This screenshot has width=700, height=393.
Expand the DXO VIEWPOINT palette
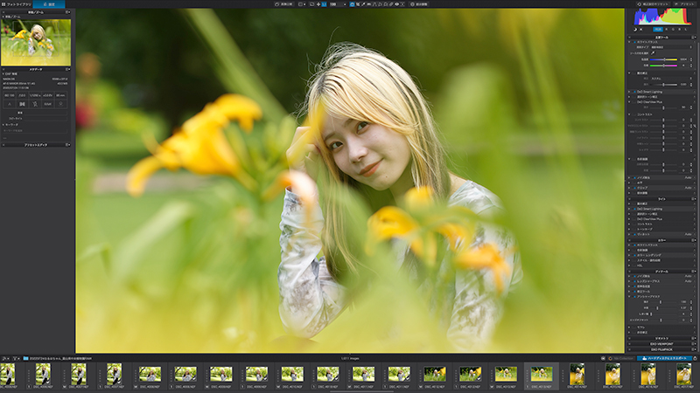coord(661,344)
